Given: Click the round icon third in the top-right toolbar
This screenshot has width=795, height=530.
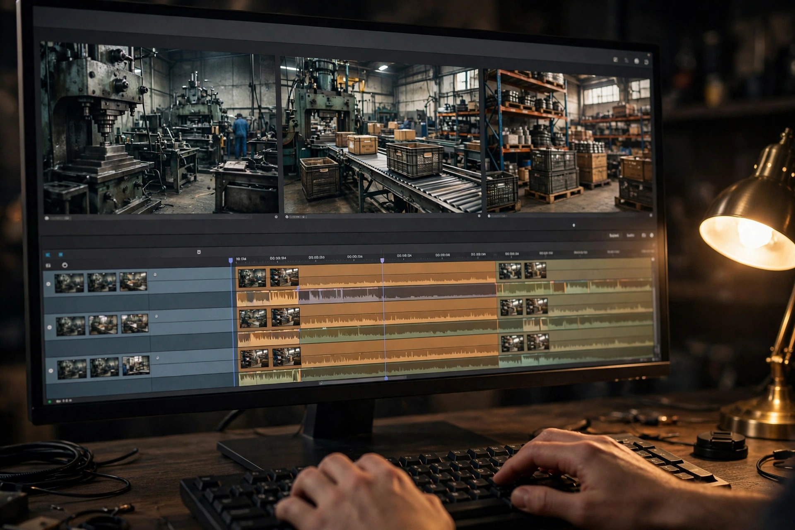Looking at the screenshot, I should pyautogui.click(x=636, y=61).
